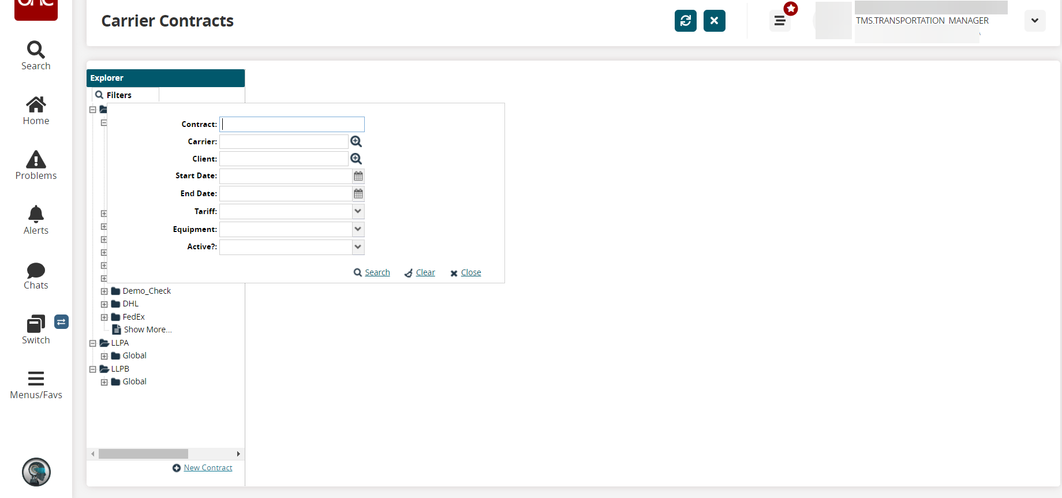Focus the End Date field

coord(286,193)
